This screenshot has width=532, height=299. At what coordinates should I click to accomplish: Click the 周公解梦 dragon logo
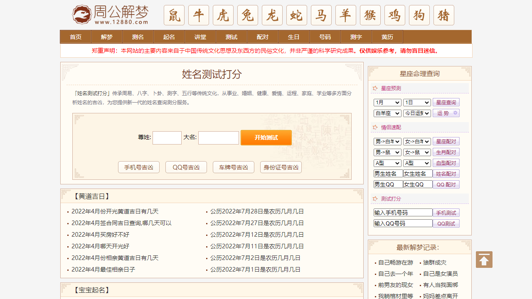pyautogui.click(x=81, y=14)
